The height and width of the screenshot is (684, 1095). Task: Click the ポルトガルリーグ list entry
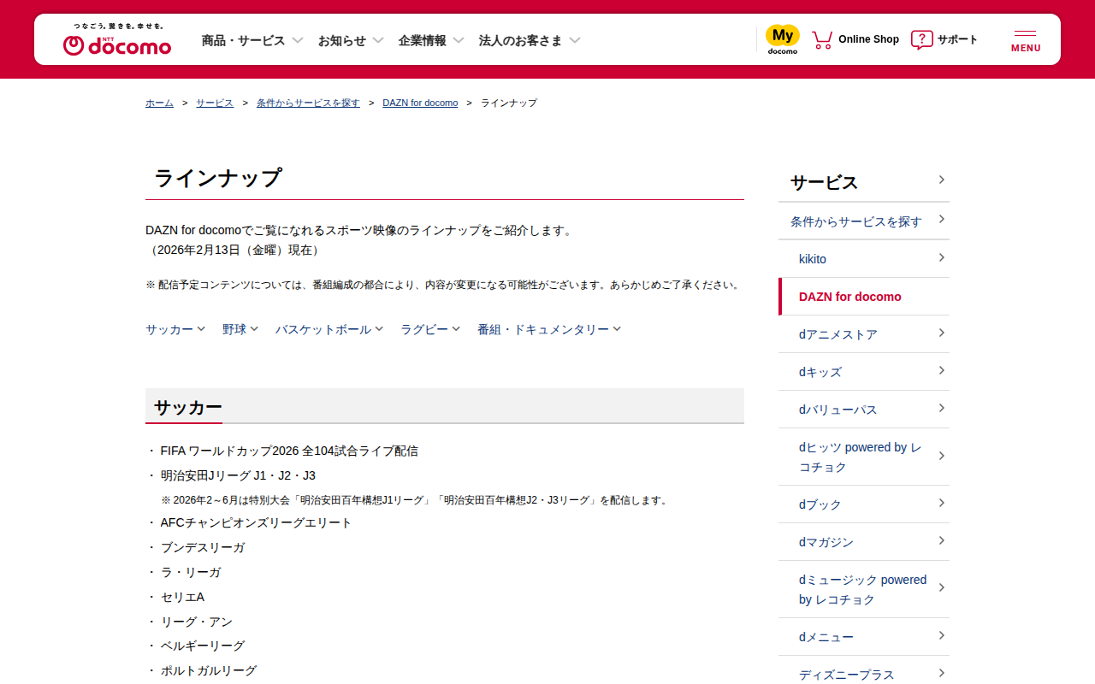(209, 670)
